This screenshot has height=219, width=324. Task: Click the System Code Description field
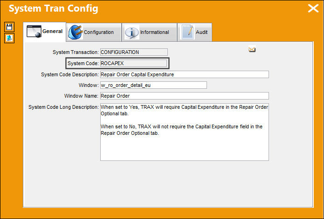pyautogui.click(x=185, y=74)
